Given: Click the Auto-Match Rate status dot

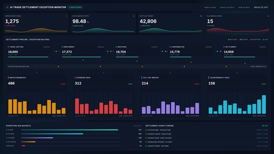Looking at the screenshot, I should pos(134,16).
